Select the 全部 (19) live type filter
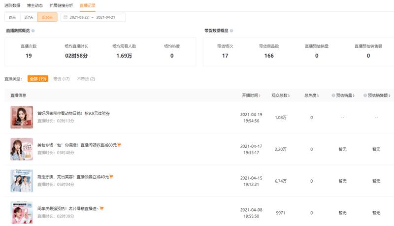The height and width of the screenshot is (226, 394). (x=37, y=79)
